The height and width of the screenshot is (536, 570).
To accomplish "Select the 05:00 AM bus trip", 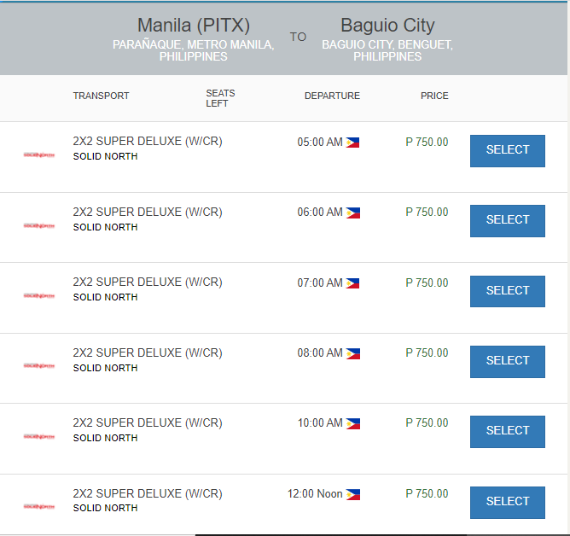I will tap(507, 150).
